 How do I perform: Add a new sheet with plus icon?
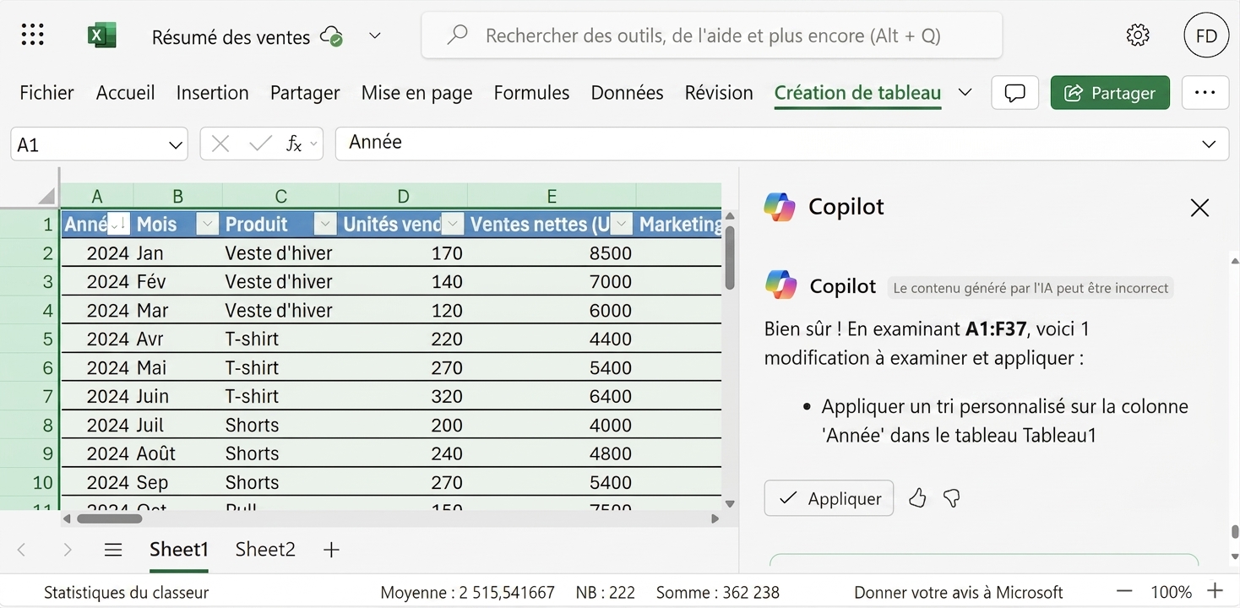pyautogui.click(x=331, y=550)
